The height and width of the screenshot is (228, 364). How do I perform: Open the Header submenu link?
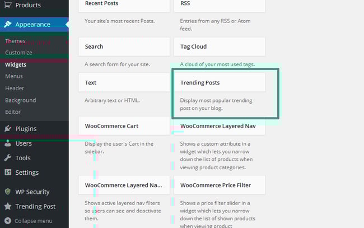coord(15,89)
